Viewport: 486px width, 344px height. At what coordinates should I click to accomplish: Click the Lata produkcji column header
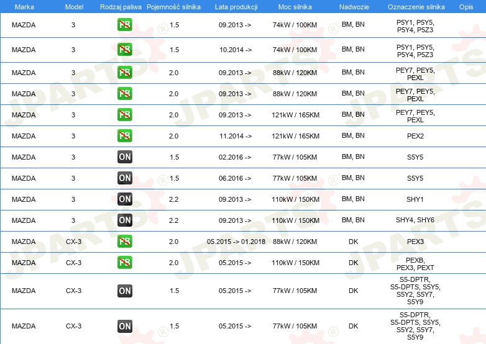[236, 7]
